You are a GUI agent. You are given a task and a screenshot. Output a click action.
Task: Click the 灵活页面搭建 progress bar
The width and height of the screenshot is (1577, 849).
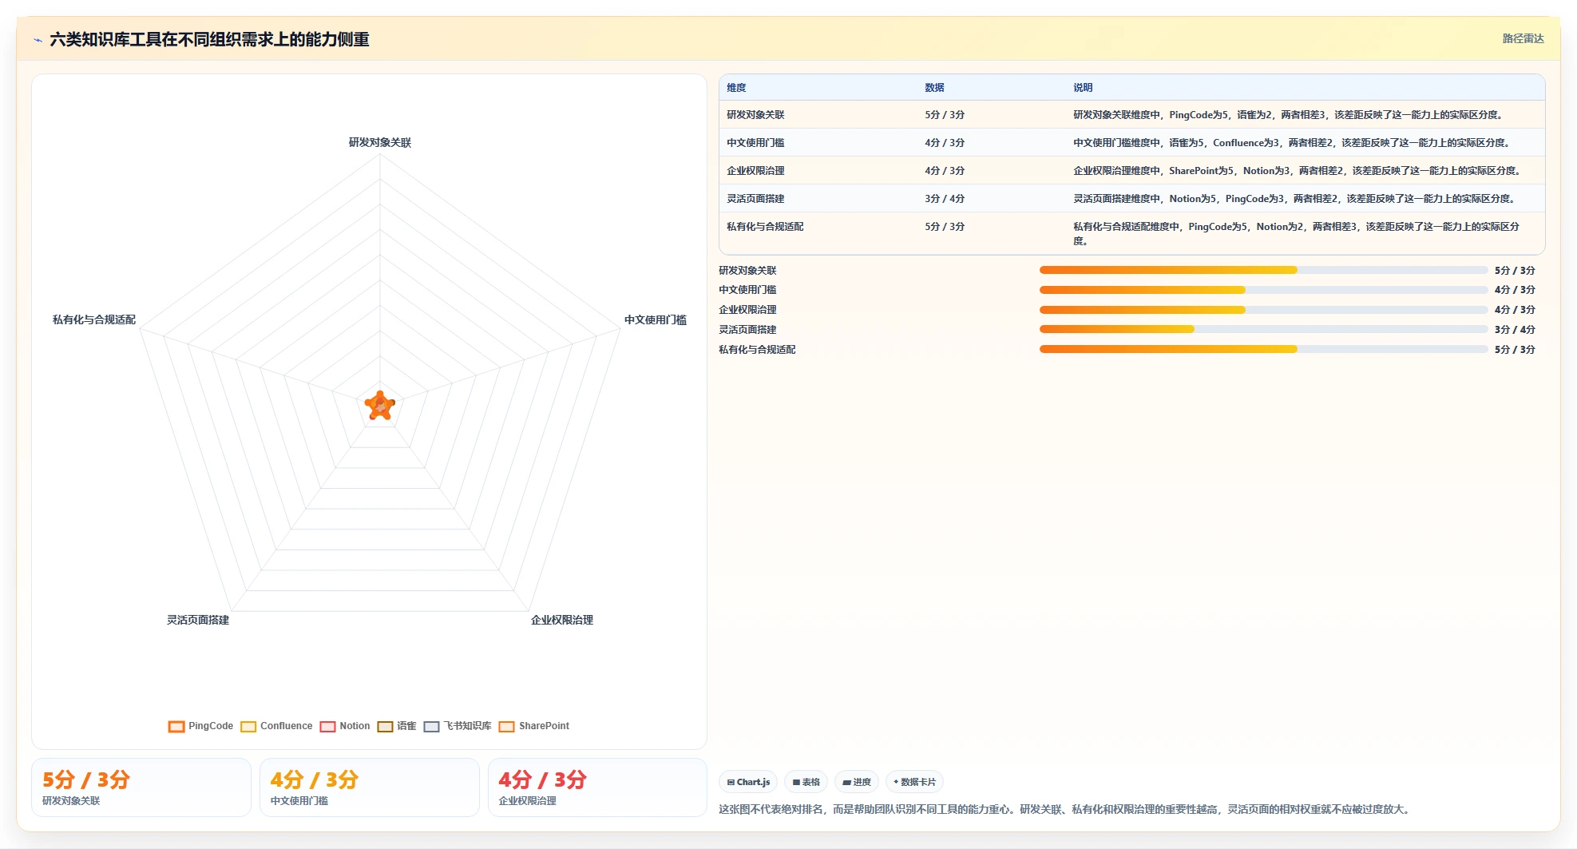[x=1263, y=329]
